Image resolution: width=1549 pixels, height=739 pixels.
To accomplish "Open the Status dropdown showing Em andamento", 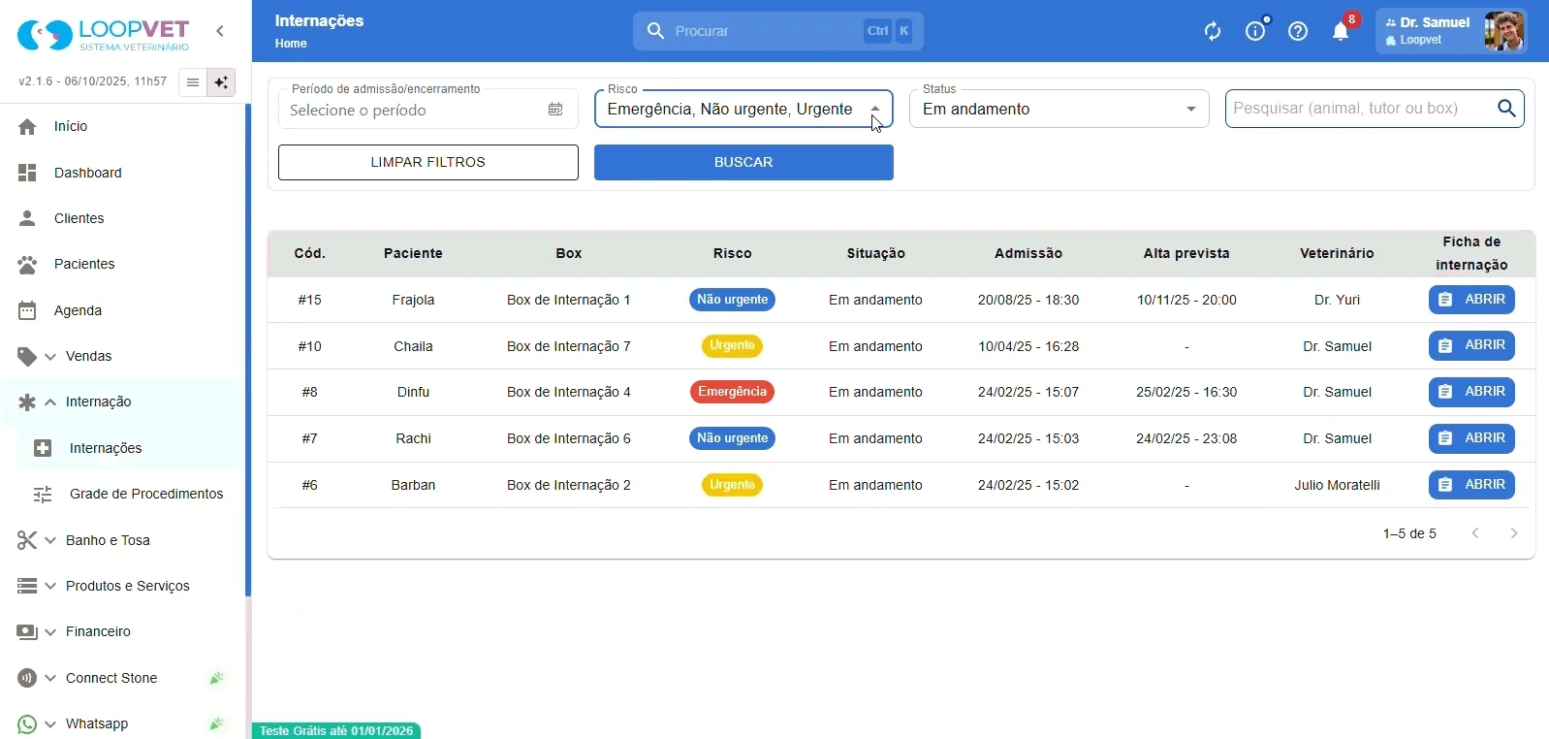I will (x=1059, y=110).
